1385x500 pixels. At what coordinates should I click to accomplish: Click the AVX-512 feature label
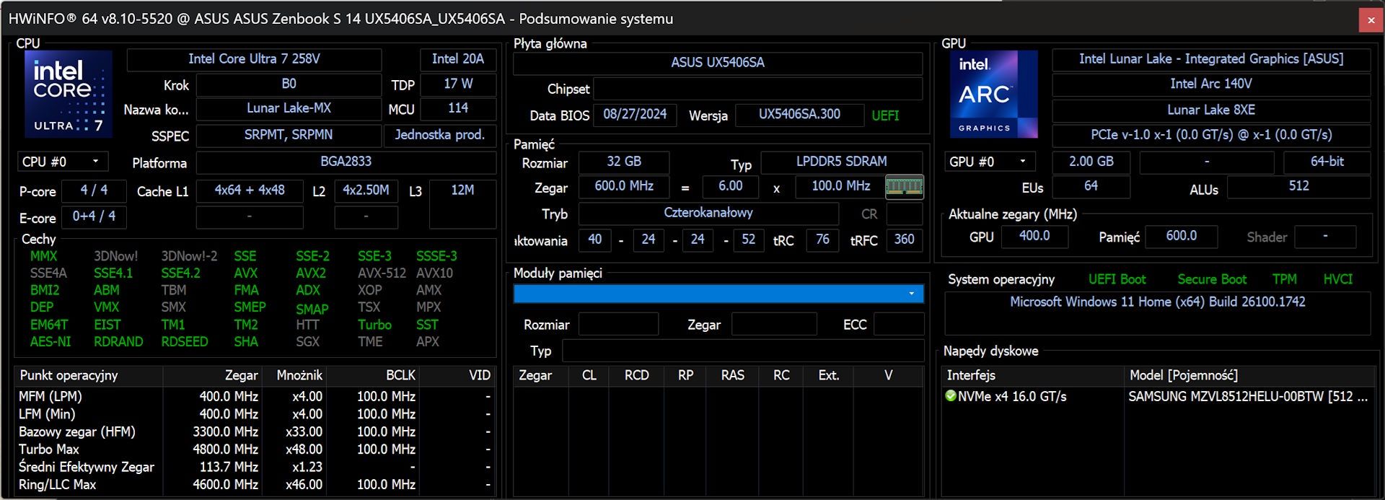(x=382, y=273)
